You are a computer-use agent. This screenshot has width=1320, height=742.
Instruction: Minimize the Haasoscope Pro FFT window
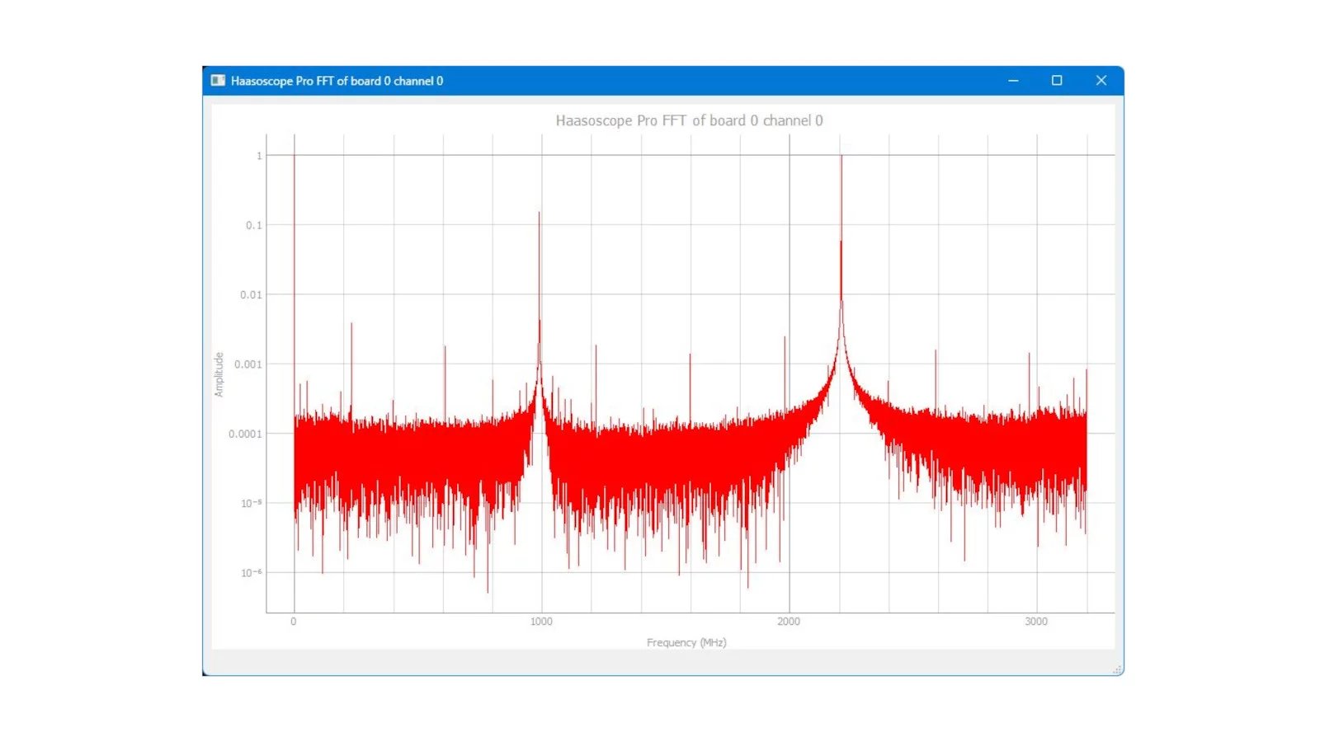click(1013, 81)
